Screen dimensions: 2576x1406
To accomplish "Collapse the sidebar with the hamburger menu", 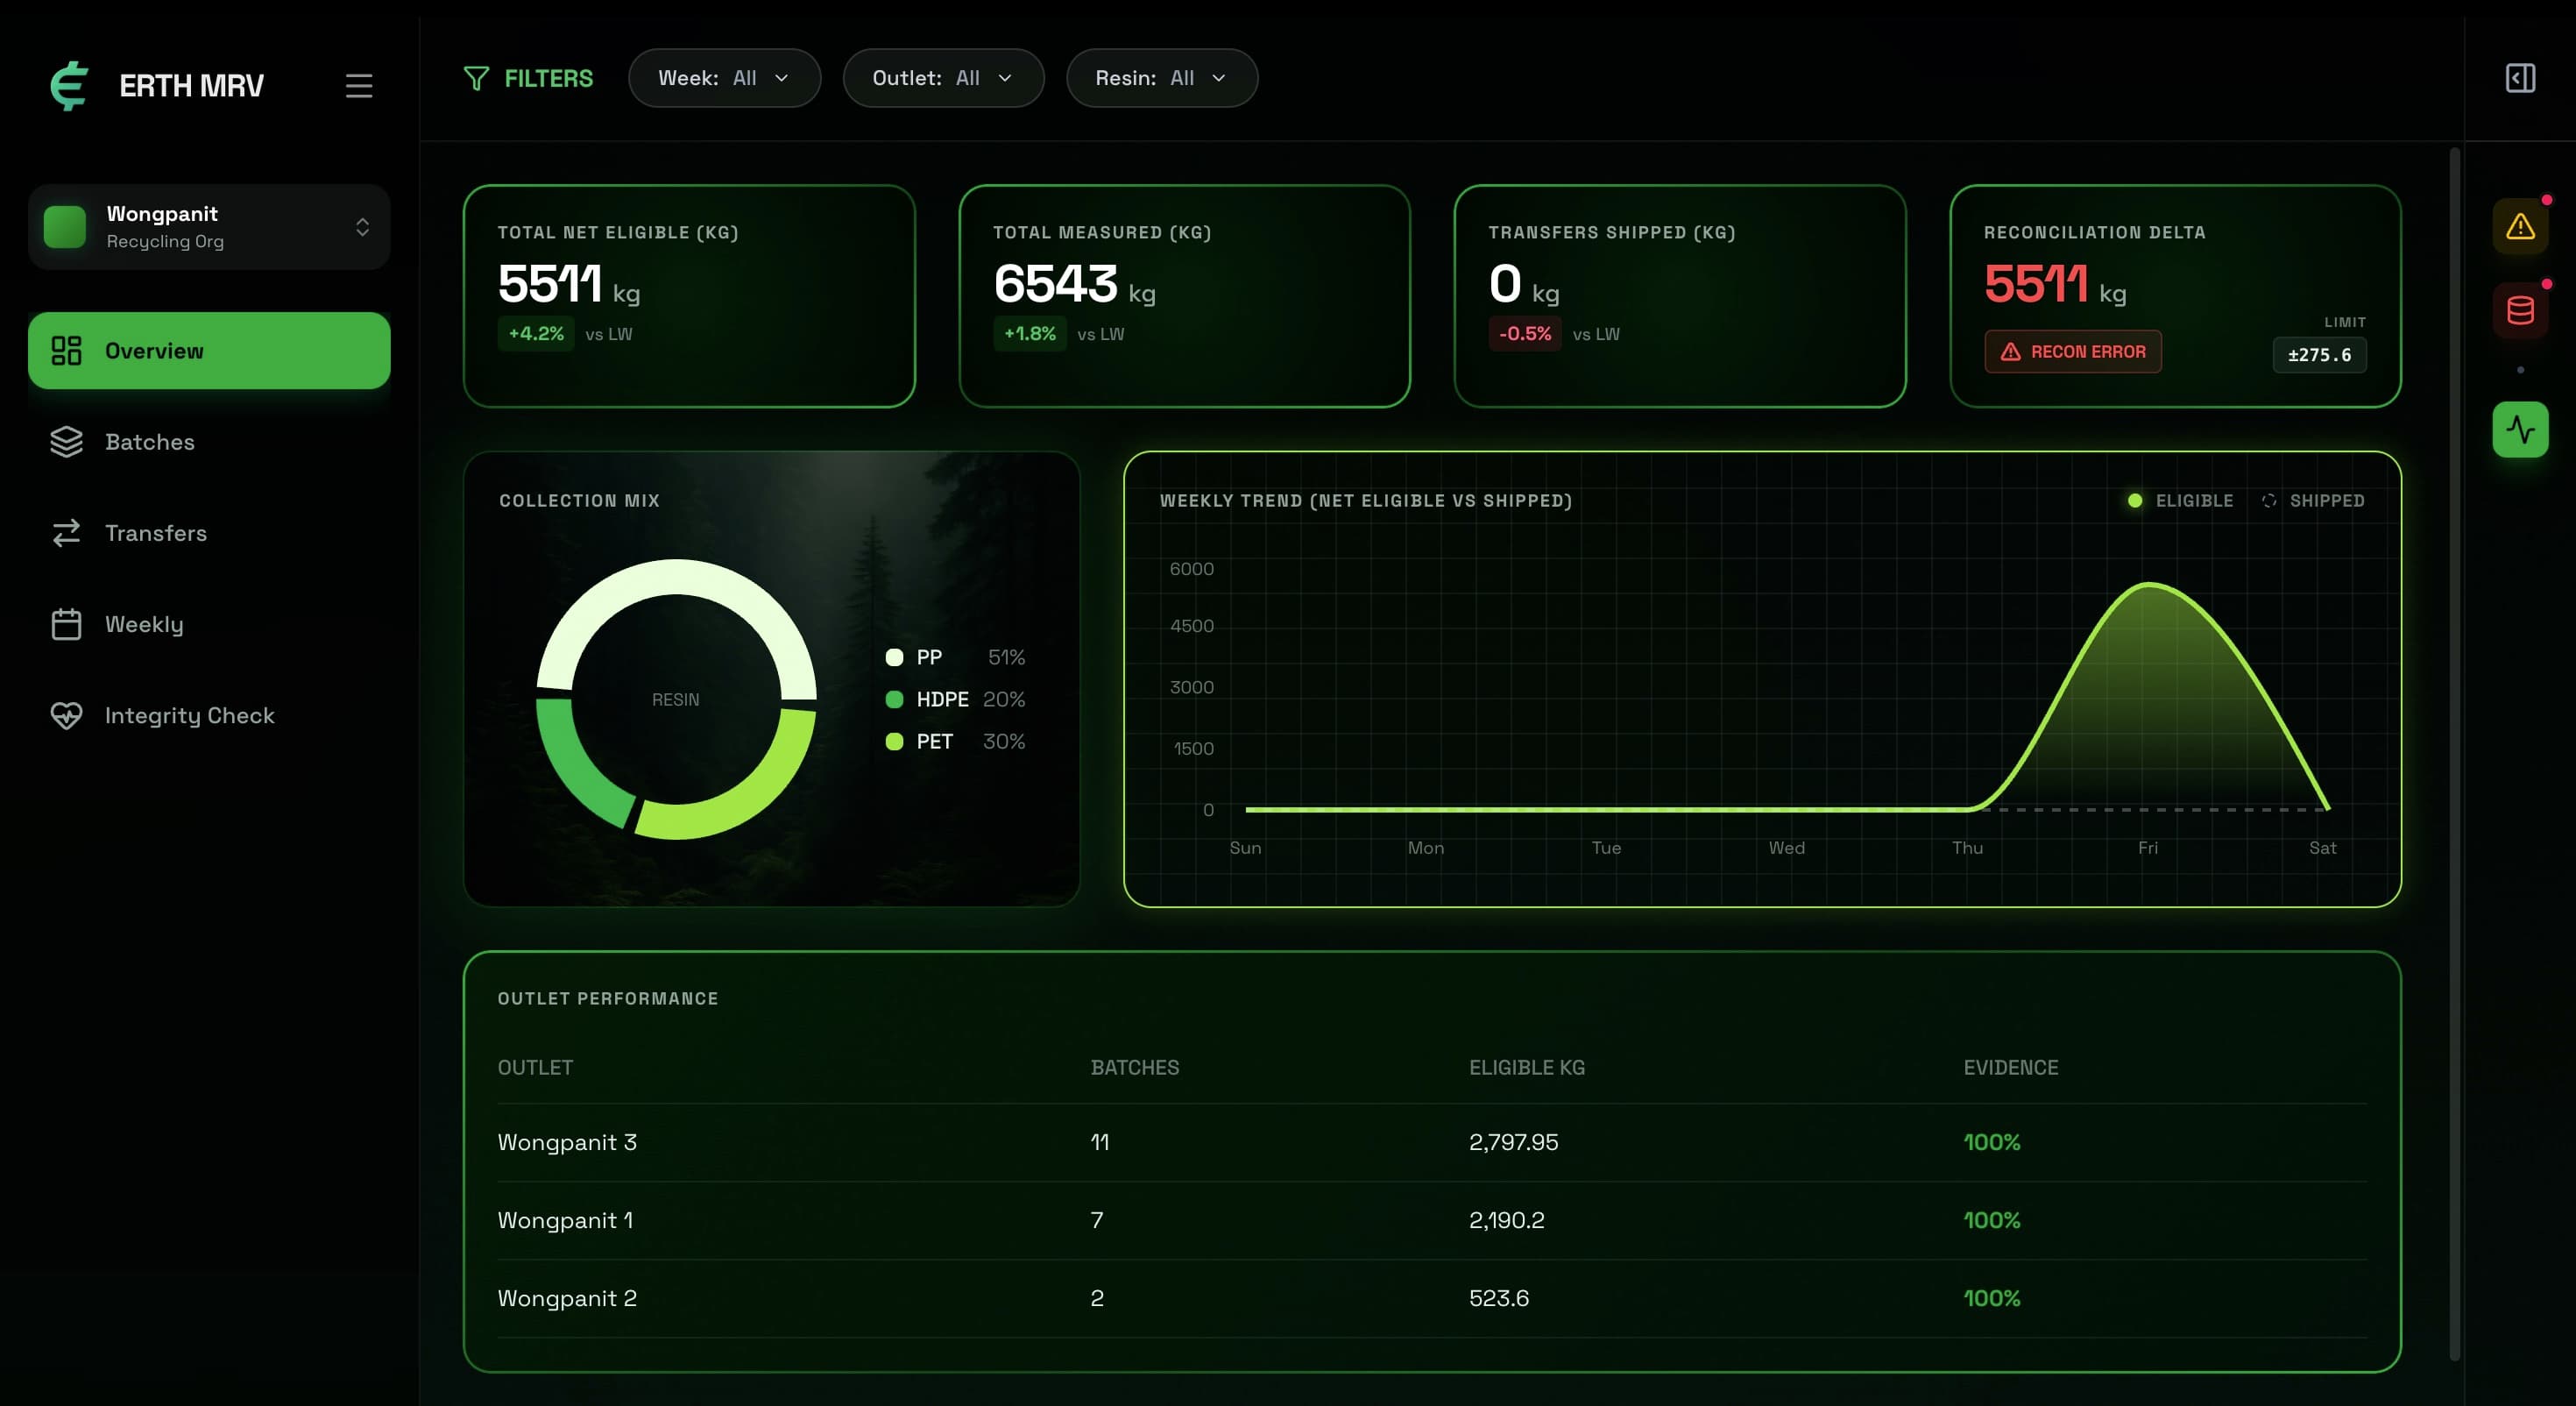I will pos(359,85).
